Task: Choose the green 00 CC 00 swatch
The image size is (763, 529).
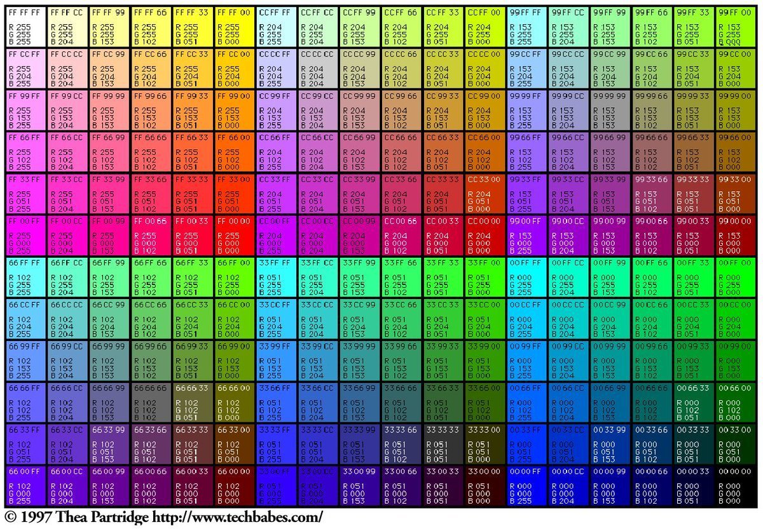Action: point(735,318)
